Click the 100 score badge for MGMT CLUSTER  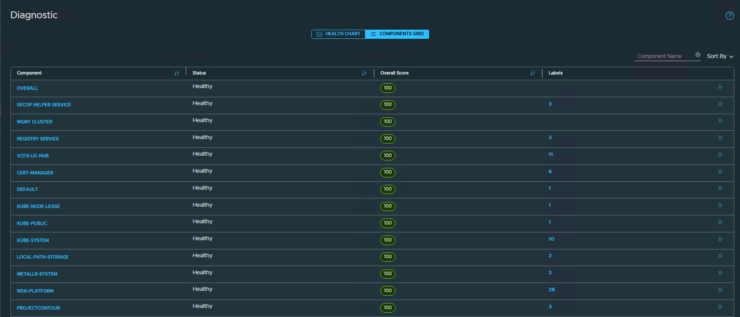[388, 122]
